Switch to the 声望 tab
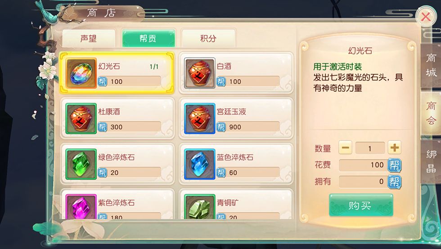The image size is (441, 249). click(x=89, y=38)
